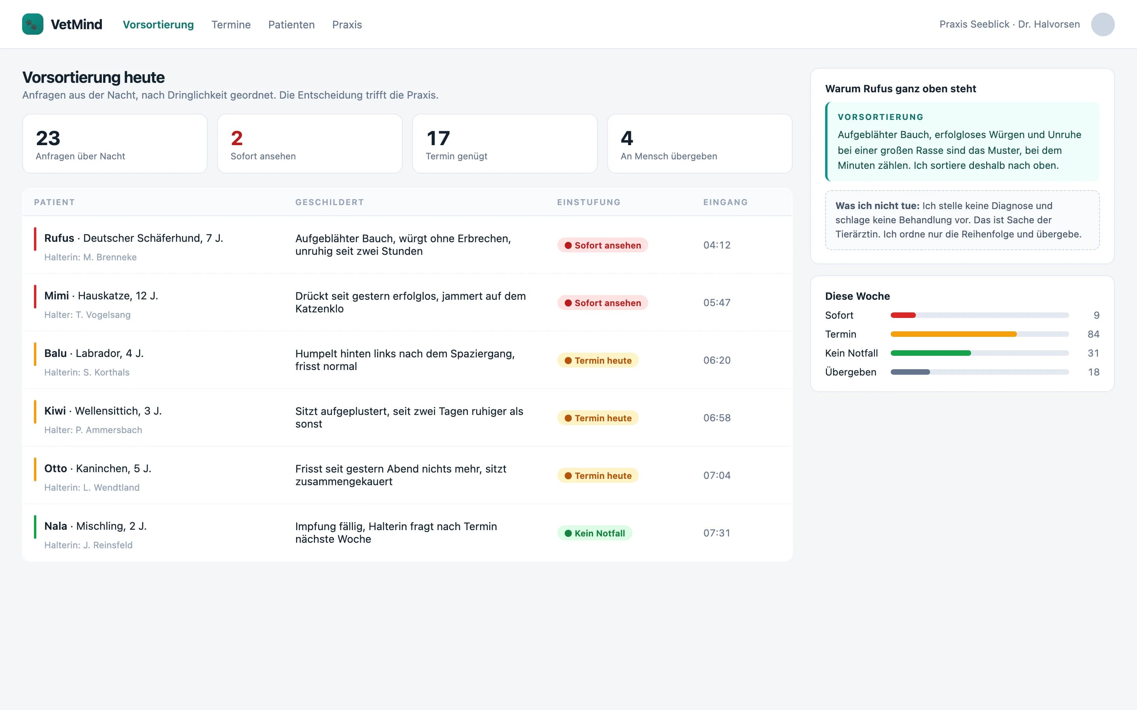Click Halterin: J. Reinsfeld
1137x710 pixels.
pyautogui.click(x=88, y=545)
